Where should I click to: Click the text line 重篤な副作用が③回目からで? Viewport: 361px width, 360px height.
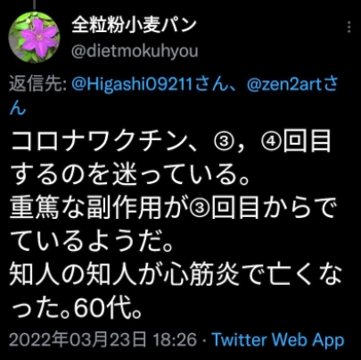click(x=173, y=208)
